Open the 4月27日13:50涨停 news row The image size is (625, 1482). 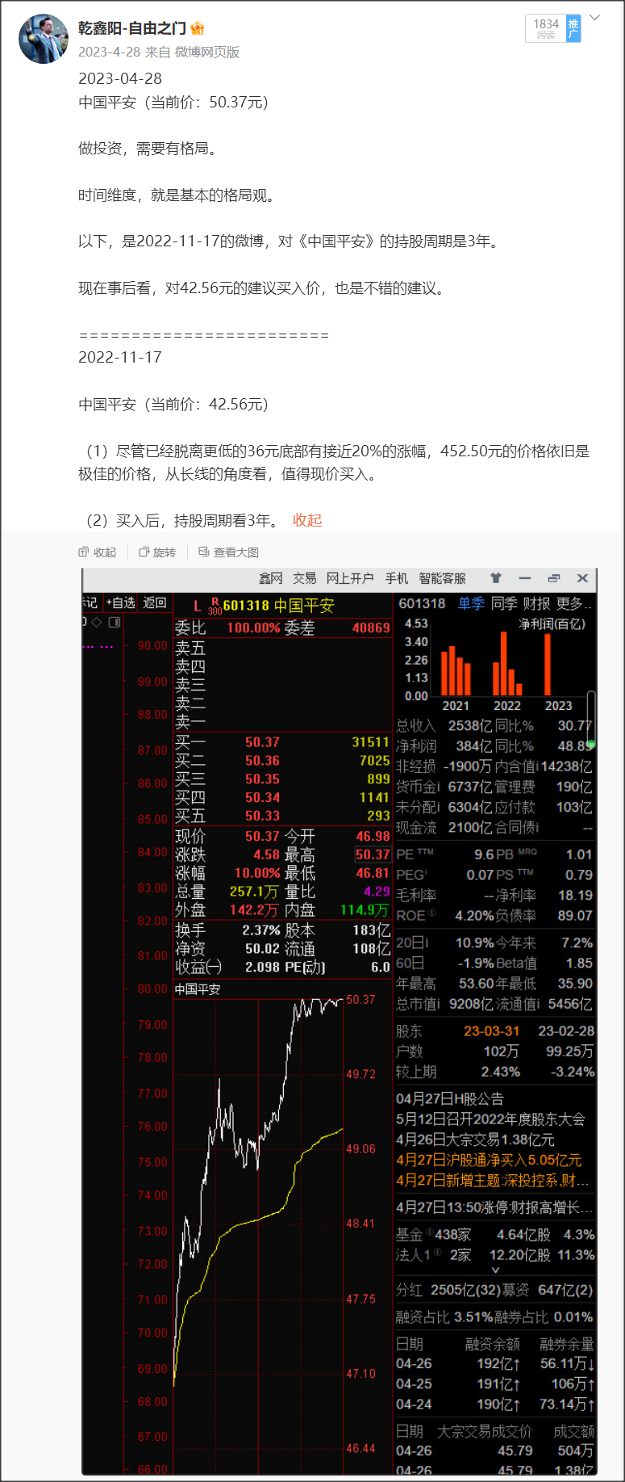pyautogui.click(x=494, y=1207)
